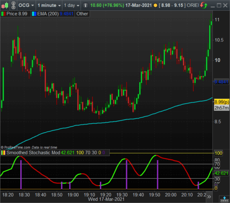Maximize the chart window

pos(219,5)
